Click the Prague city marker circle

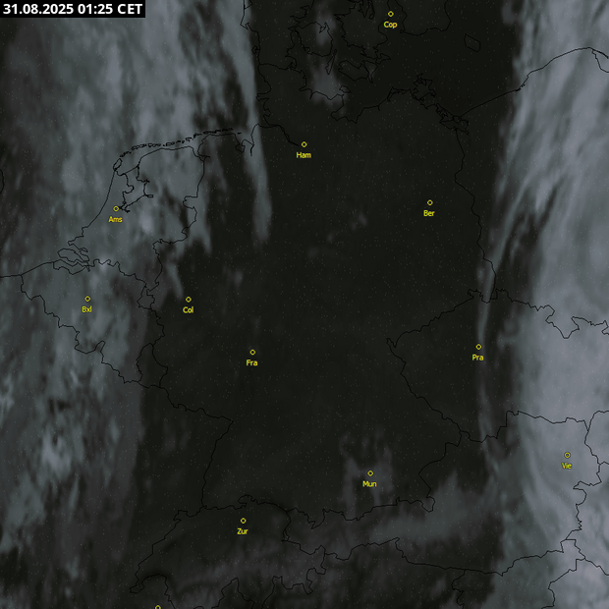pyautogui.click(x=479, y=347)
